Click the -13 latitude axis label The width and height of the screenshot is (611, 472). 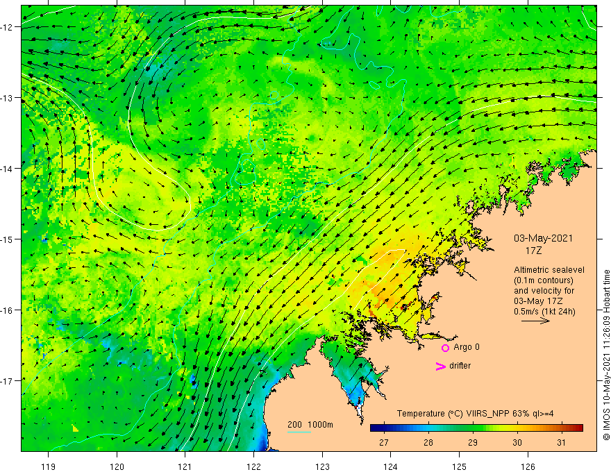[x=7, y=98]
